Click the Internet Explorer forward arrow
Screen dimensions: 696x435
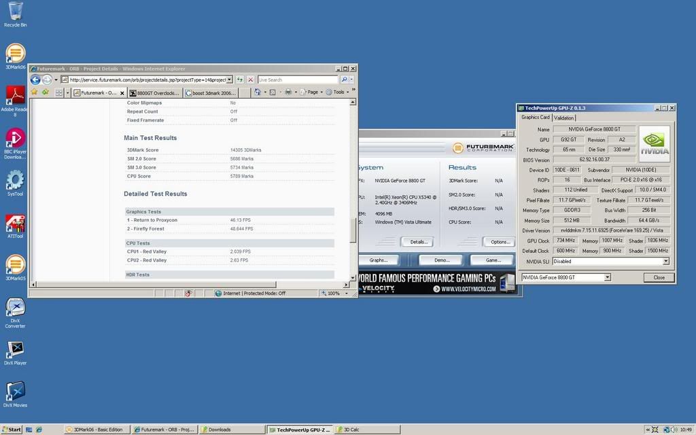pyautogui.click(x=47, y=80)
